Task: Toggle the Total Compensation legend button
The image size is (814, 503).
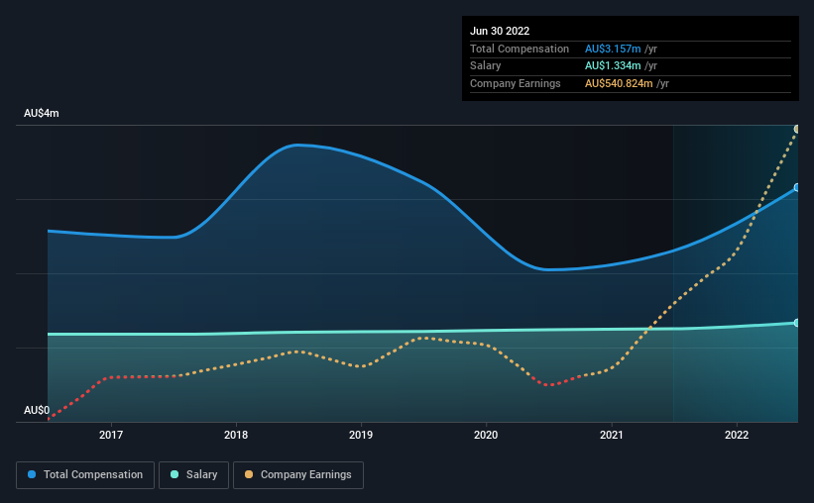Action: click(85, 475)
